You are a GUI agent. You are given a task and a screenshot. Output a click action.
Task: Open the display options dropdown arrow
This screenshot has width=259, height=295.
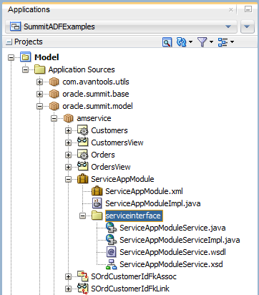pyautogui.click(x=232, y=42)
